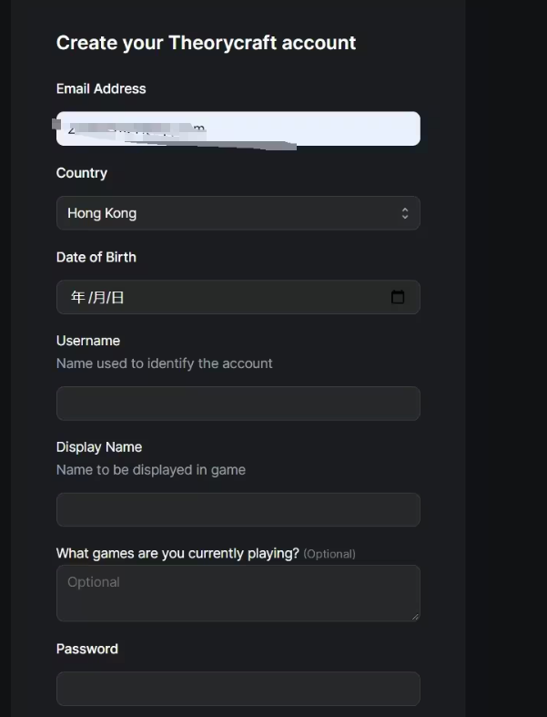Click the Email Address label
This screenshot has width=547, height=717.
pos(101,88)
